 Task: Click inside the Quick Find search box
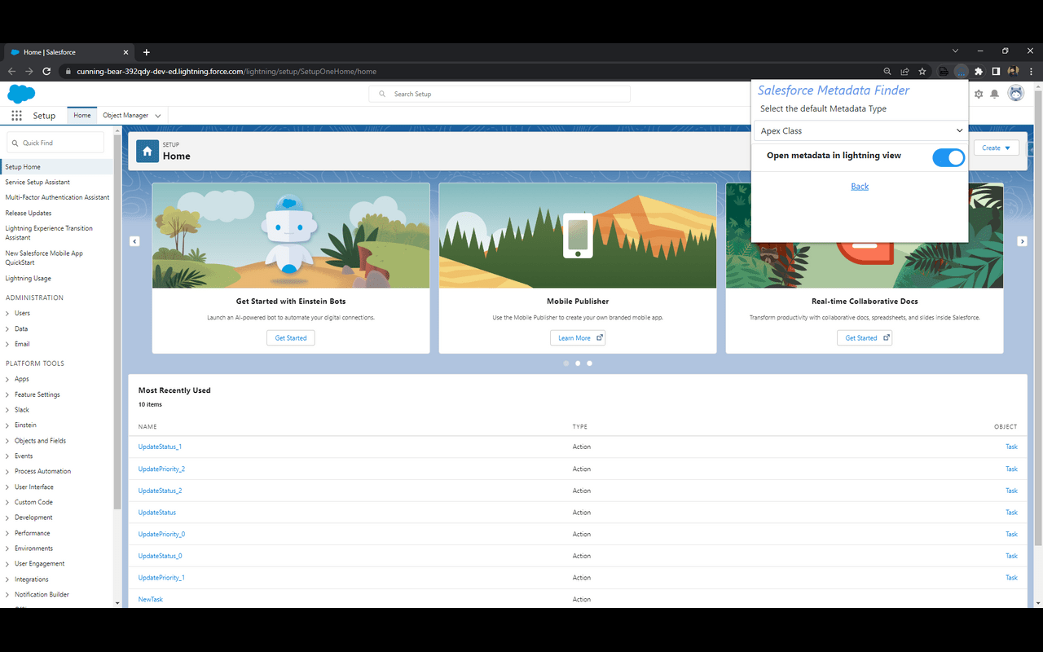pyautogui.click(x=55, y=142)
